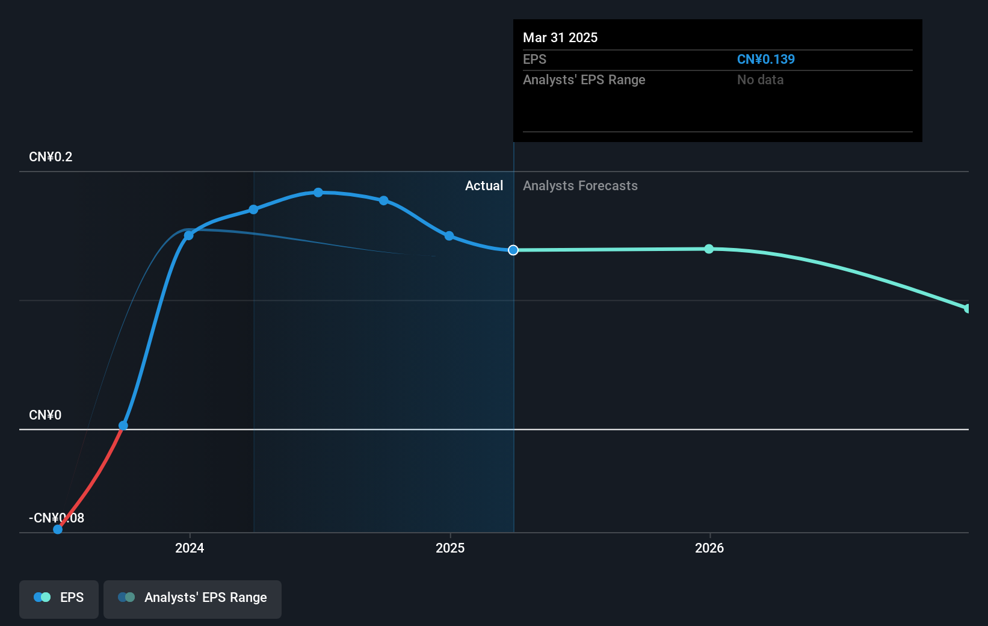Click the Actual section label
This screenshot has height=626, width=988.
pyautogui.click(x=484, y=185)
